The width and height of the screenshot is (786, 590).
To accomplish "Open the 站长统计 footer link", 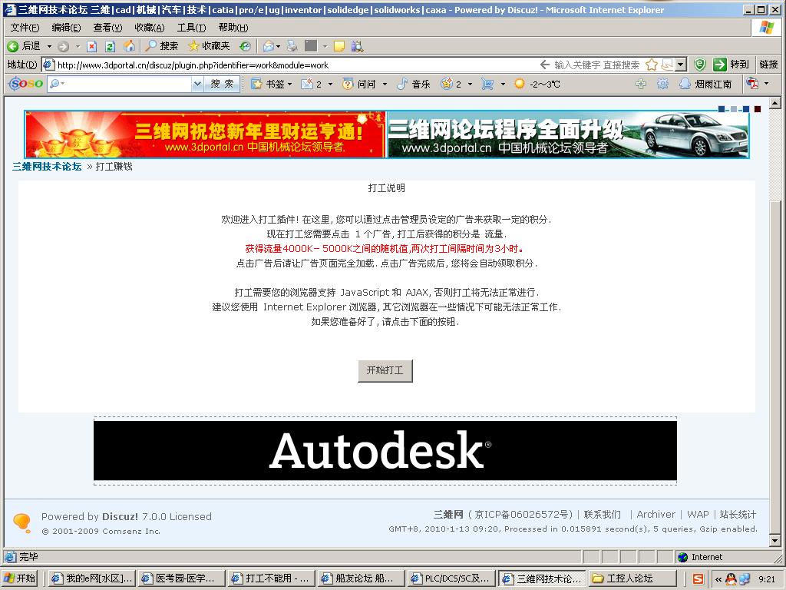I will coord(738,514).
